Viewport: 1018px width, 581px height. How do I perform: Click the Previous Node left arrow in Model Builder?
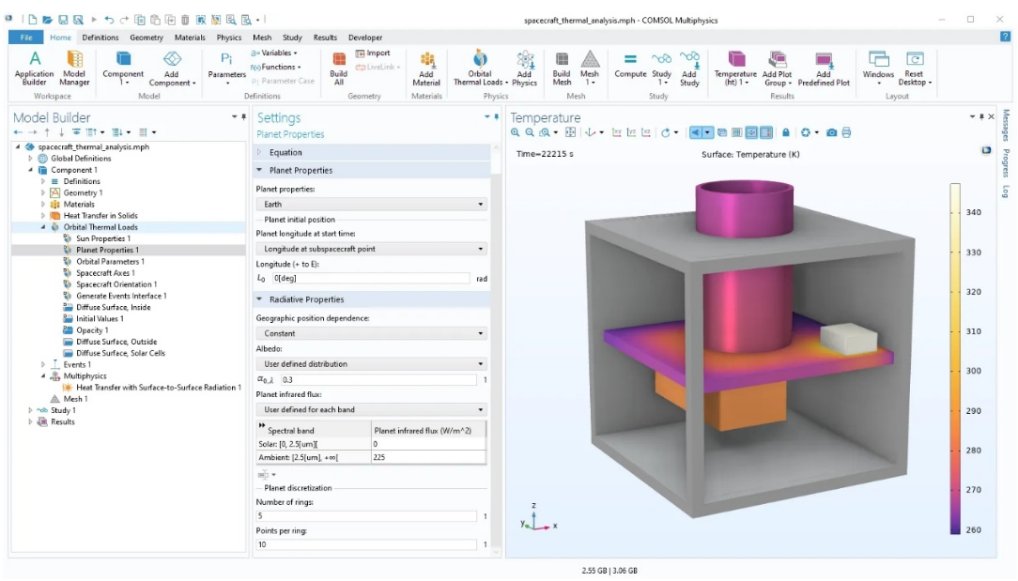coord(18,132)
